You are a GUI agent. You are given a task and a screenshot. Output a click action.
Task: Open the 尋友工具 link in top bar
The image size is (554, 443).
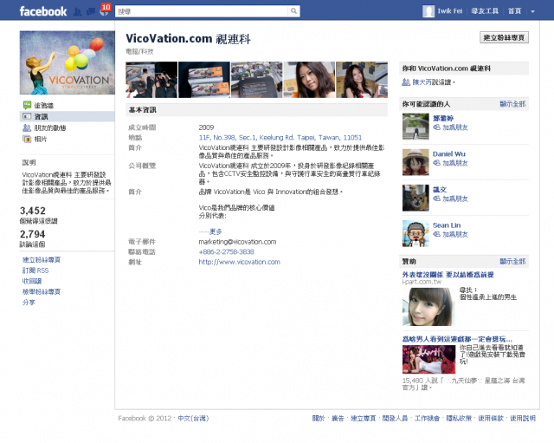coord(485,11)
